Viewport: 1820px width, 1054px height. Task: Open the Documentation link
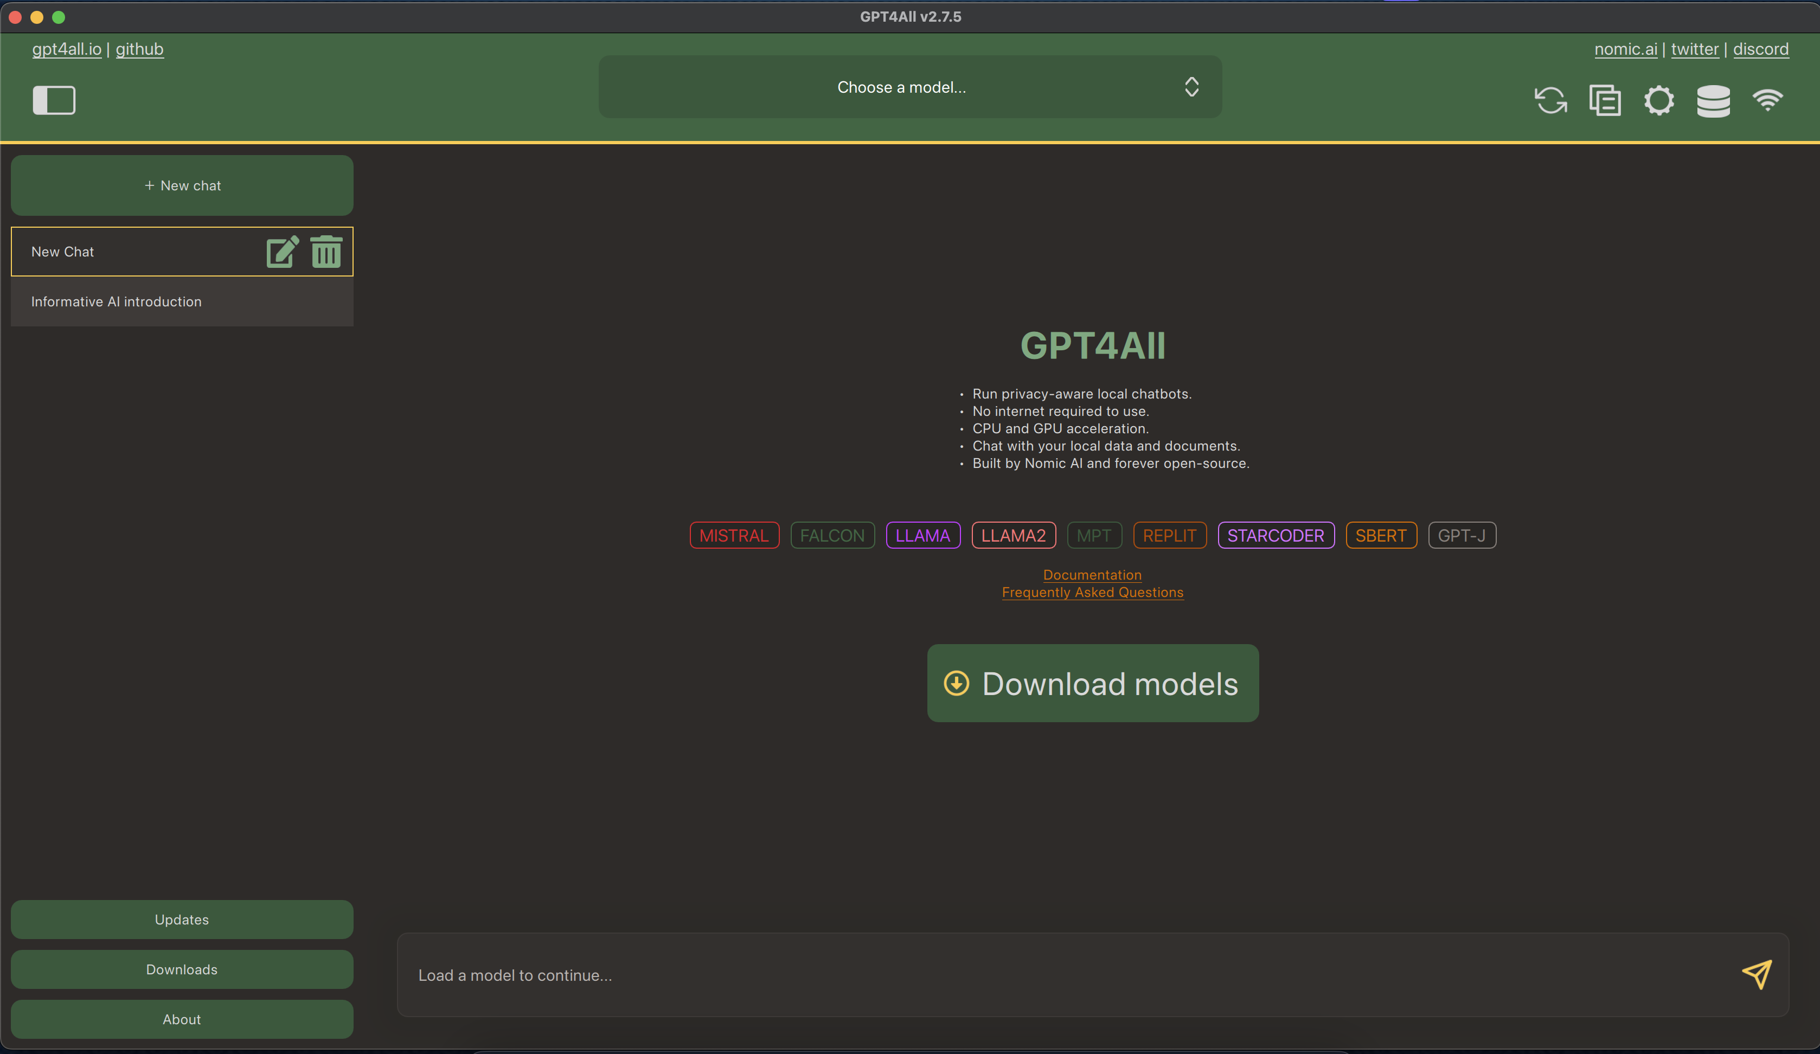coord(1092,575)
